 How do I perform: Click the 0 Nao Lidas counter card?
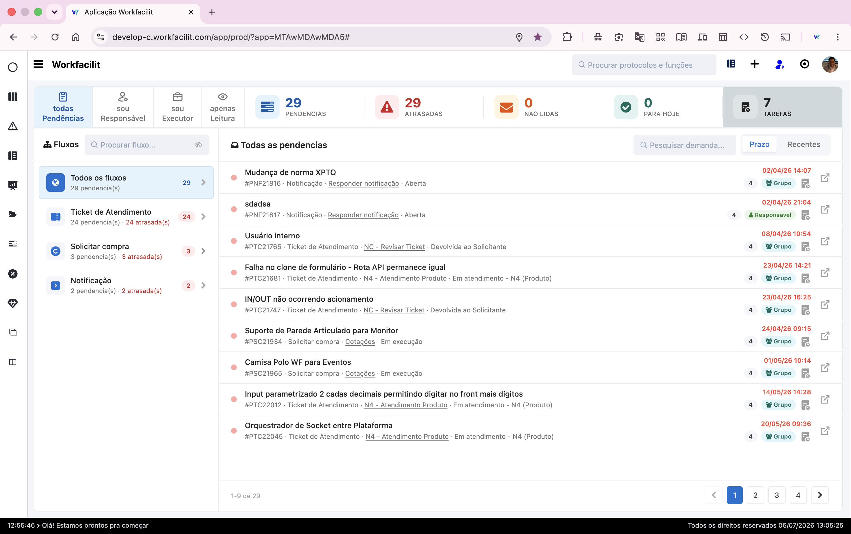[x=543, y=107]
